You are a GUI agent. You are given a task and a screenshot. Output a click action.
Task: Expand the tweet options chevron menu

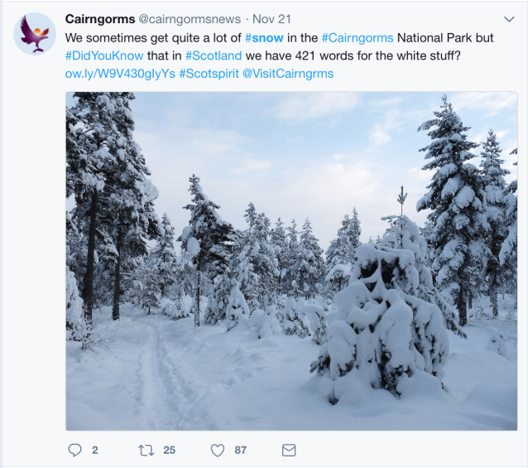click(x=509, y=19)
